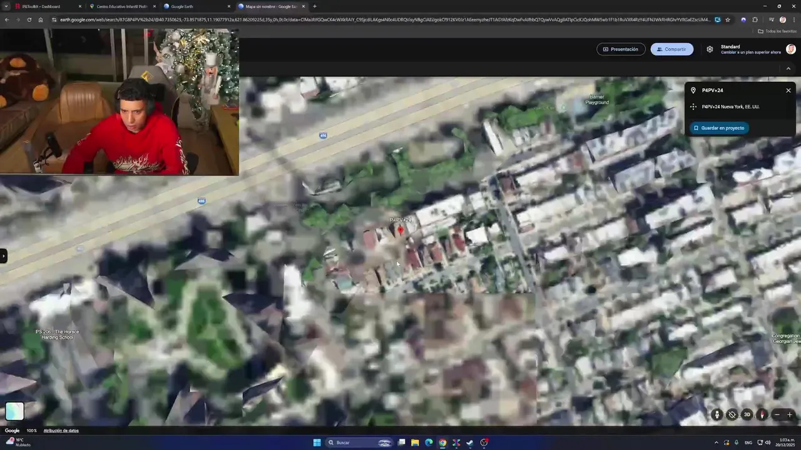Click the Compartir share button
801x450 pixels.
(x=671, y=49)
